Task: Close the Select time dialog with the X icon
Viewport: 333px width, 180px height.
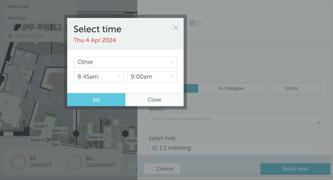Action: 176,28
